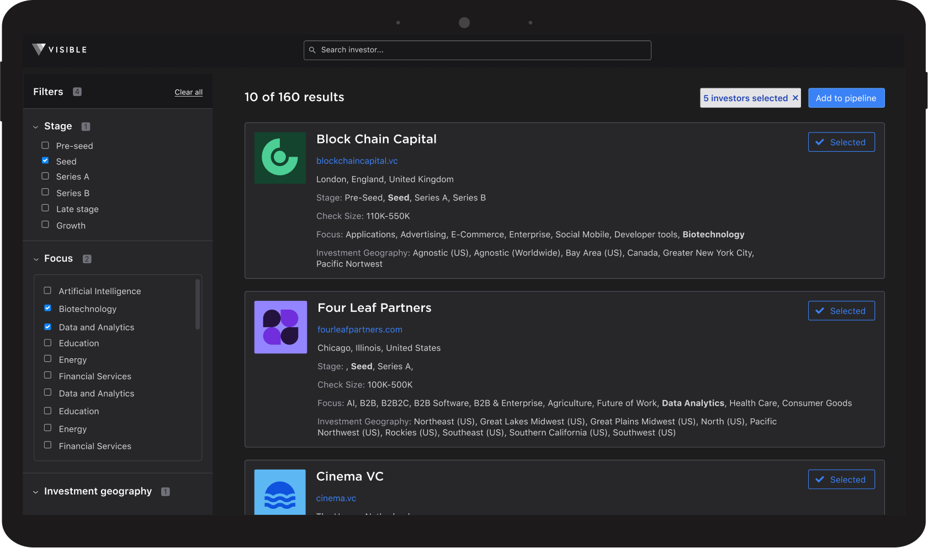Click the search magnifier icon

point(312,50)
